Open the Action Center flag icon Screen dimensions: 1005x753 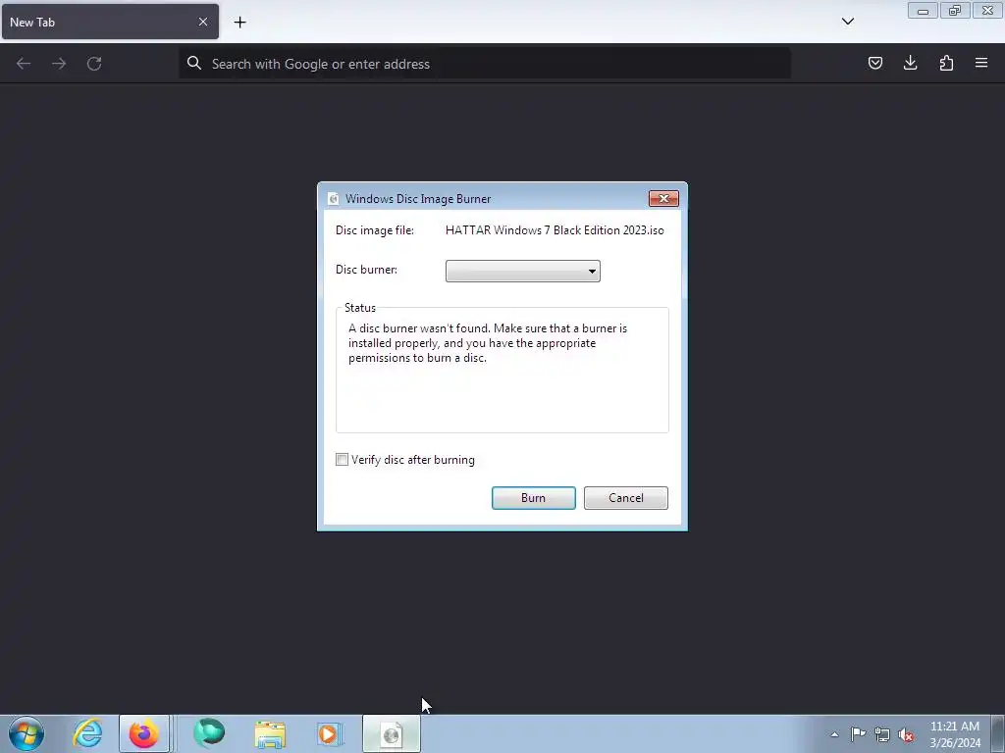point(858,734)
